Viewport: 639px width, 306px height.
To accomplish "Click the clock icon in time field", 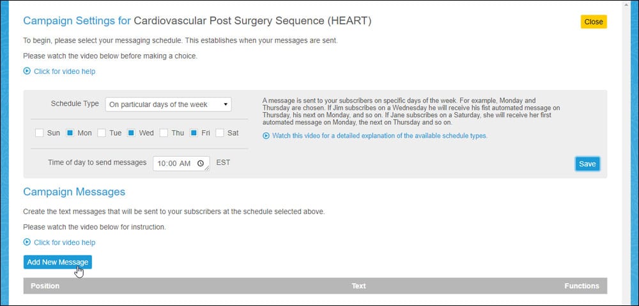I will pyautogui.click(x=201, y=163).
